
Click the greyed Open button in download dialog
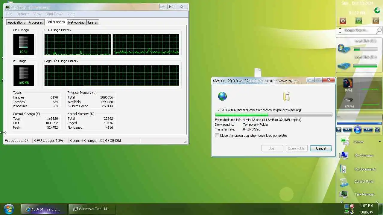point(272,148)
